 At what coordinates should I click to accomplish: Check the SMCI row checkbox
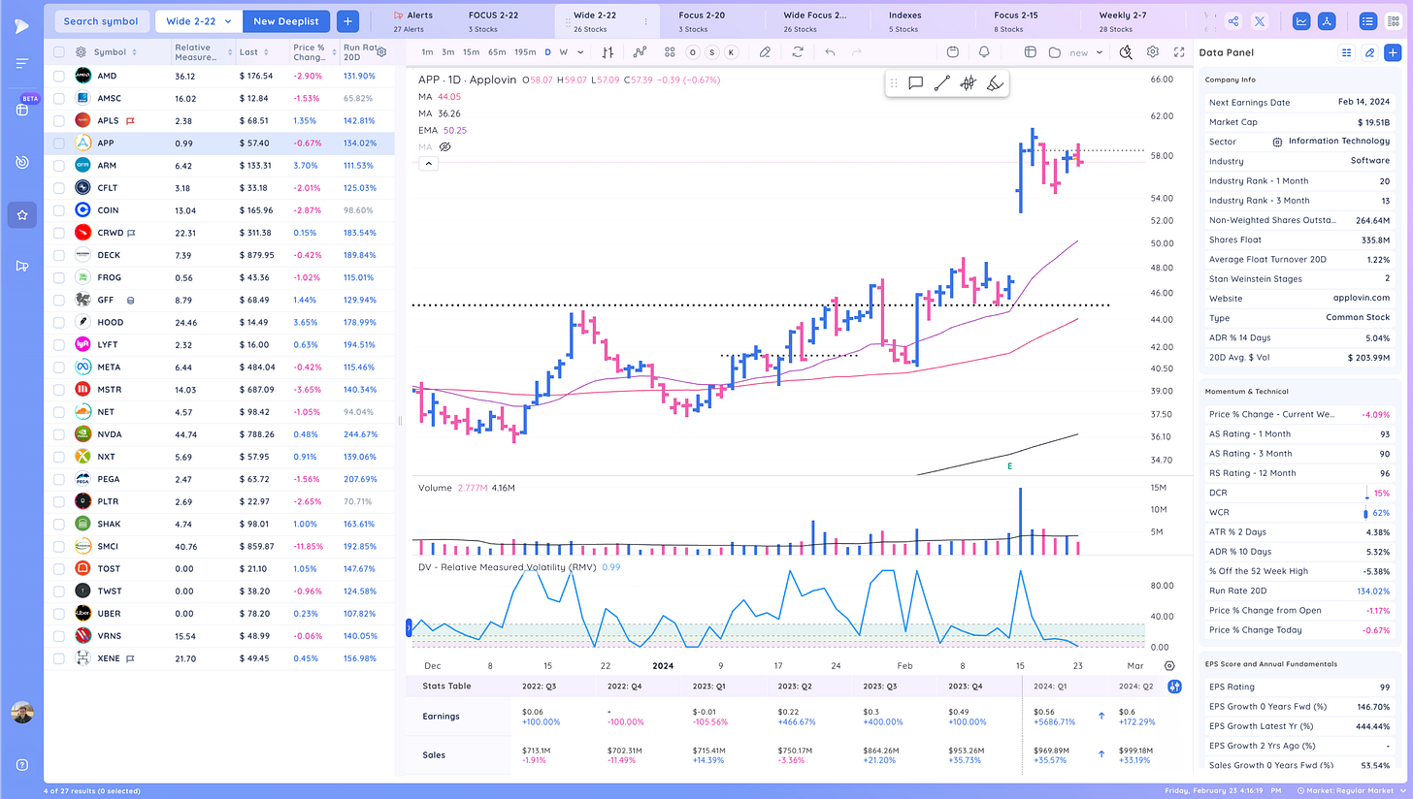[59, 546]
